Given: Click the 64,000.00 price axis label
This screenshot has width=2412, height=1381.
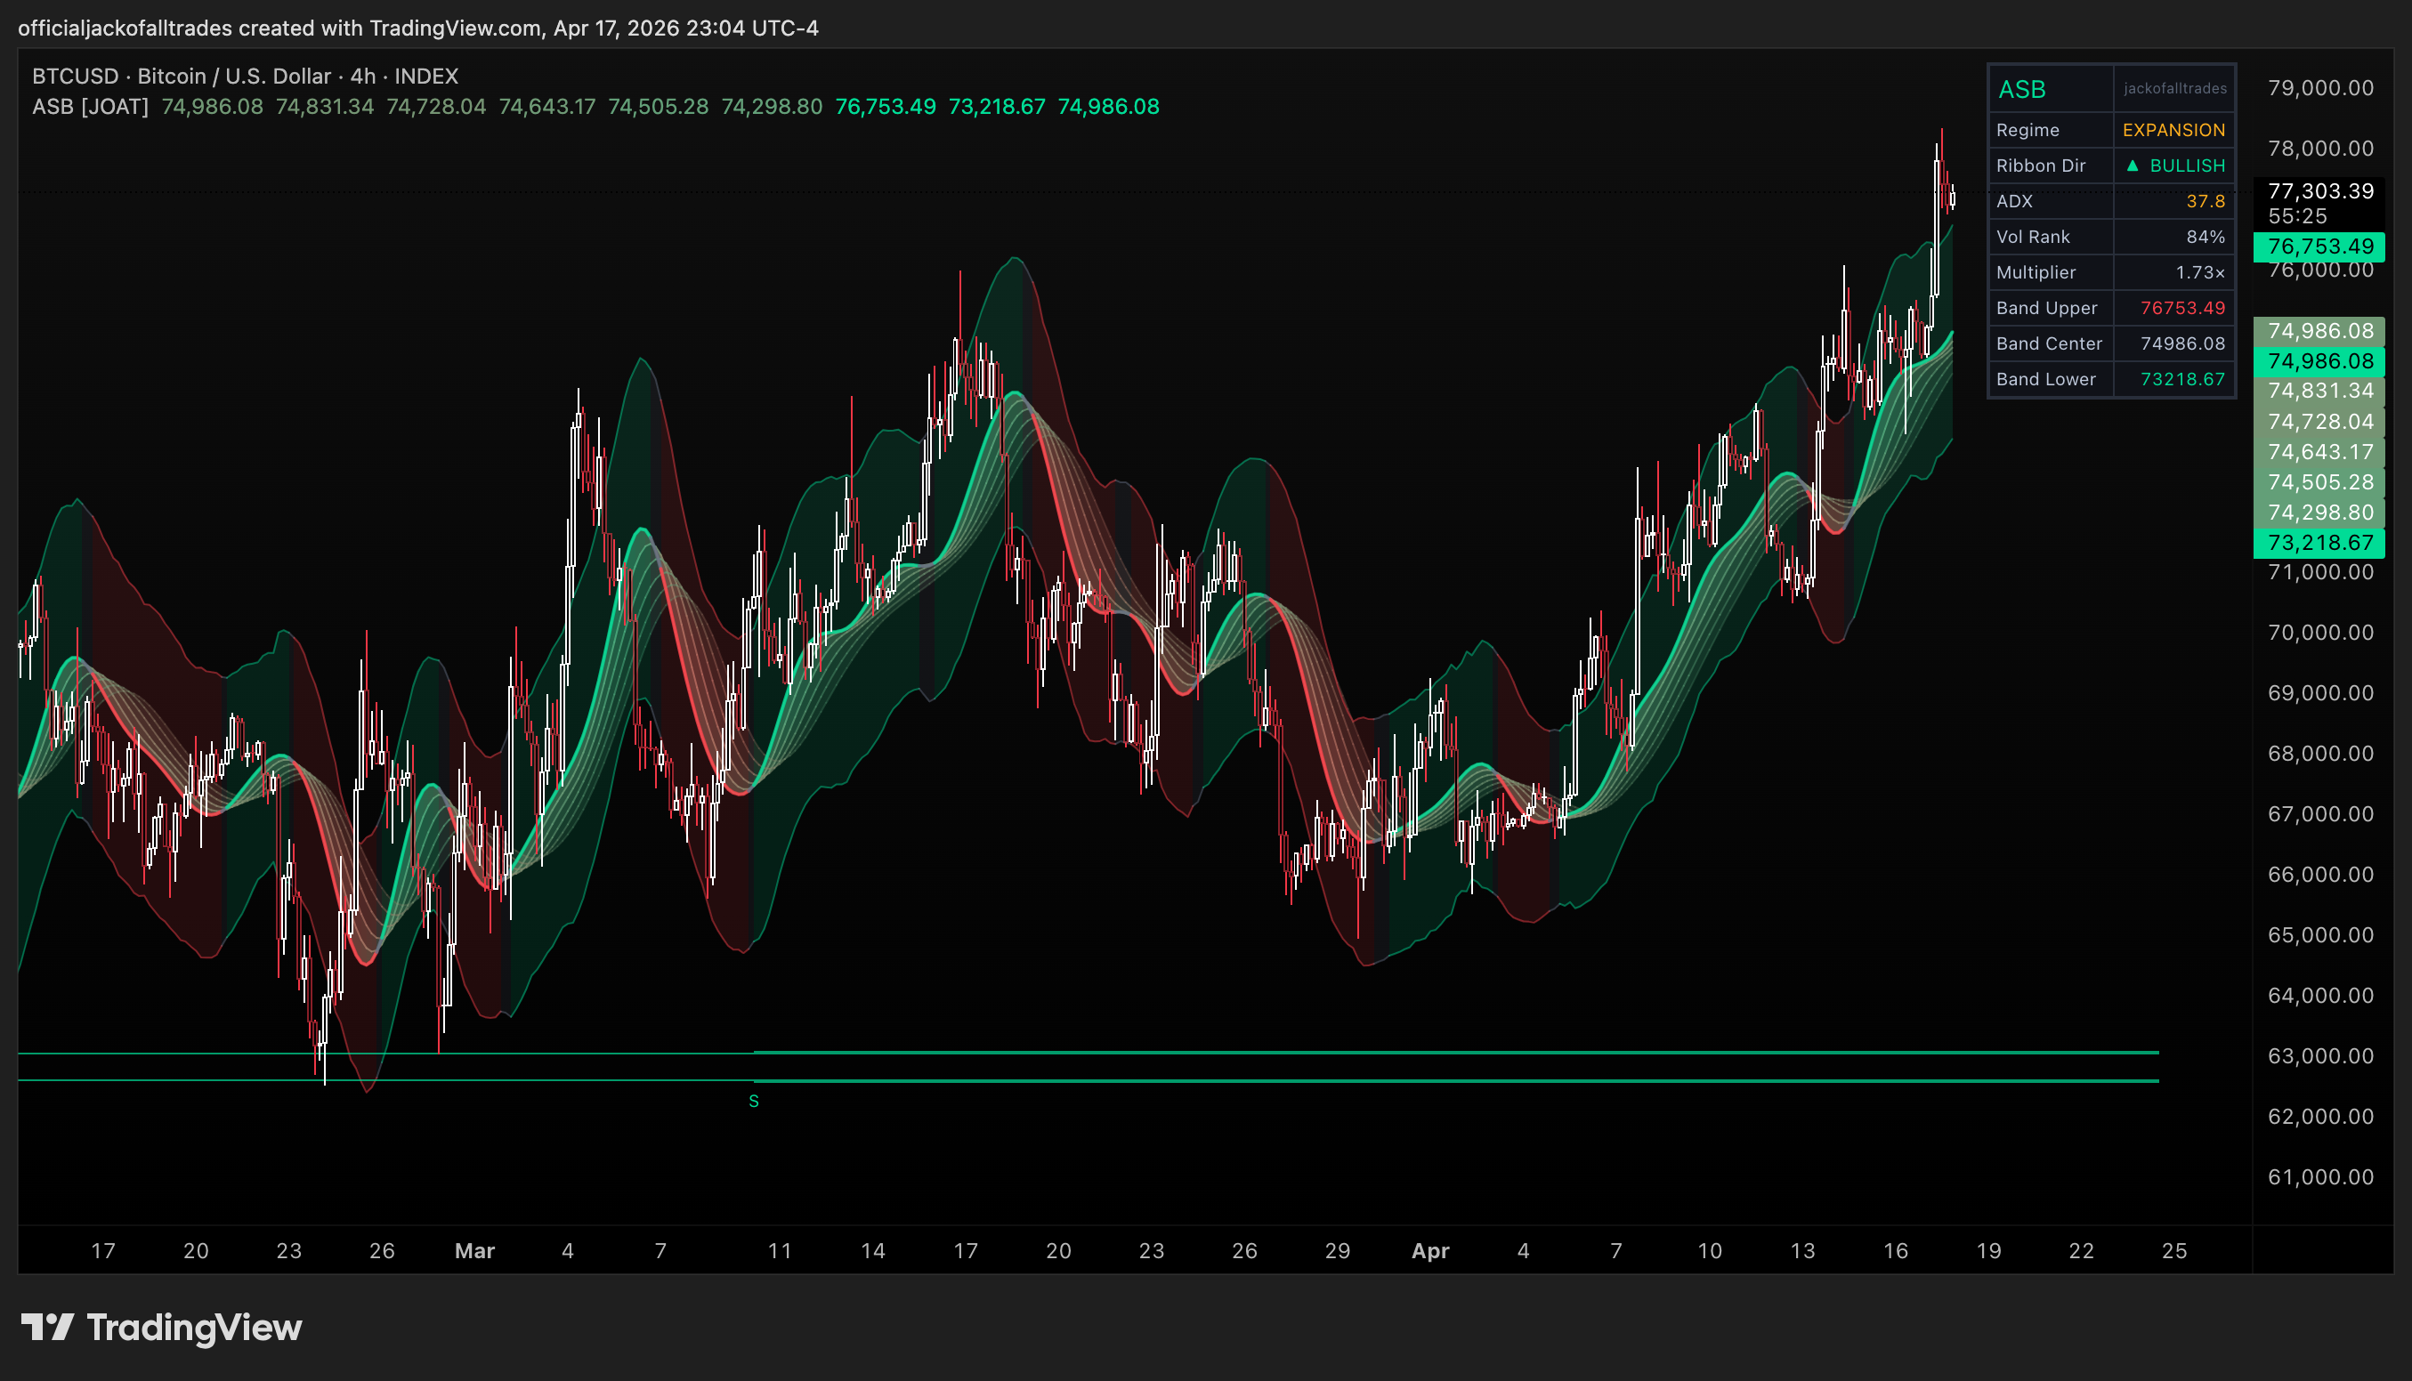Looking at the screenshot, I should (x=2321, y=995).
